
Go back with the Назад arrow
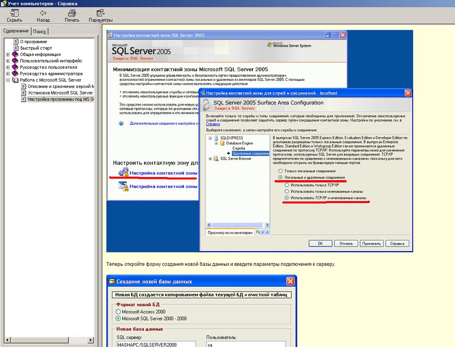[x=43, y=13]
